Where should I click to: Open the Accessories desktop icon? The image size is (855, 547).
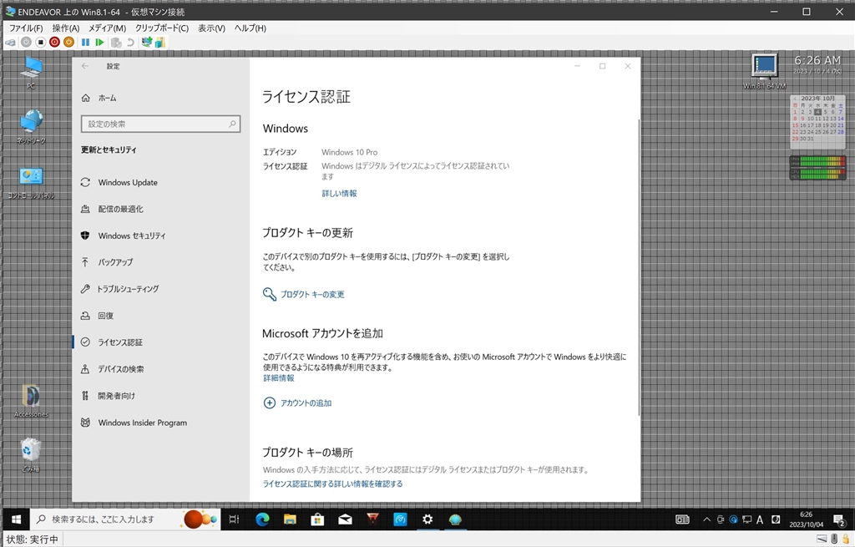point(31,402)
